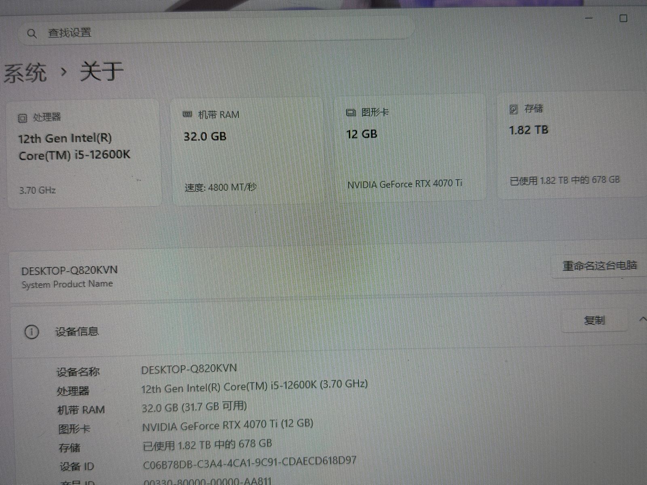Click the 设备信息 section heading
Viewport: 647px width, 485px height.
point(77,332)
